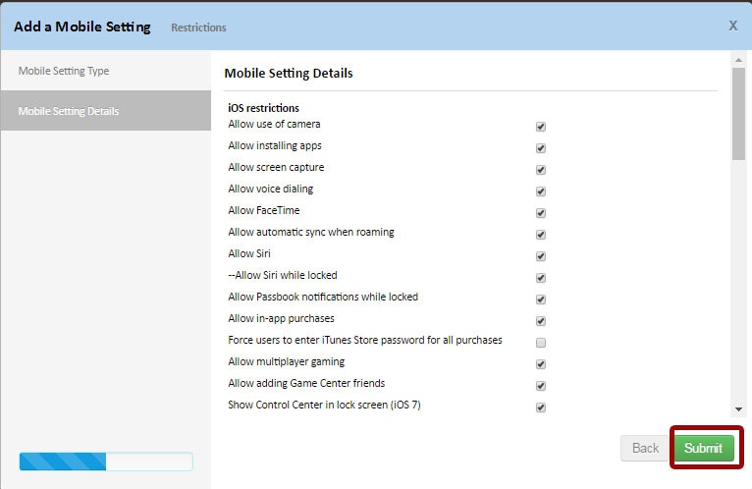
Task: Toggle Allow screen capture checkbox
Action: point(541,170)
